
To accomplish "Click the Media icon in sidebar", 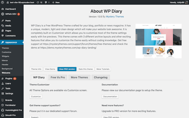I will (3, 26).
